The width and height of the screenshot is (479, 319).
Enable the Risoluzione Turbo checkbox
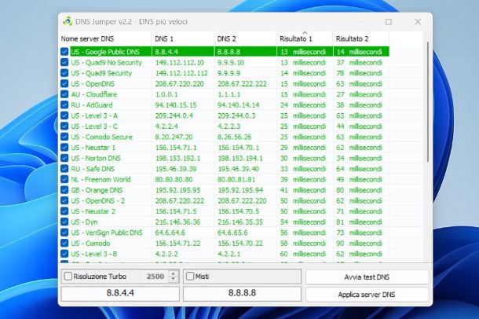[68, 277]
